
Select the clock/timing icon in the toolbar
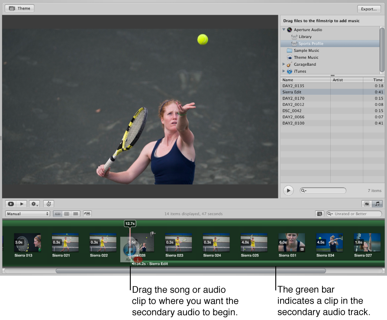[48, 204]
